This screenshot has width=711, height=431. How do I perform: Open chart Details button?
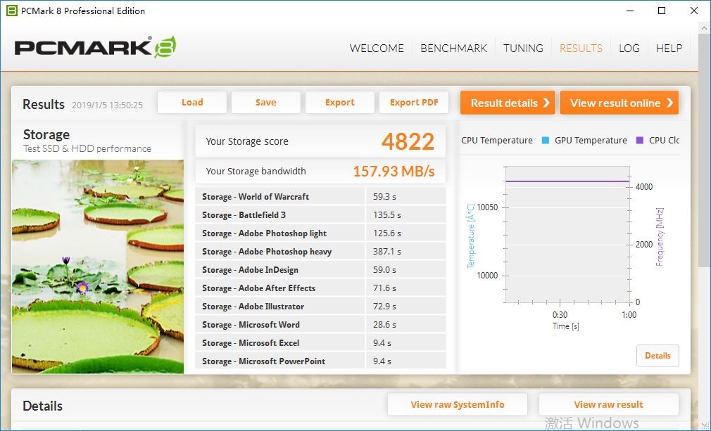click(x=657, y=355)
